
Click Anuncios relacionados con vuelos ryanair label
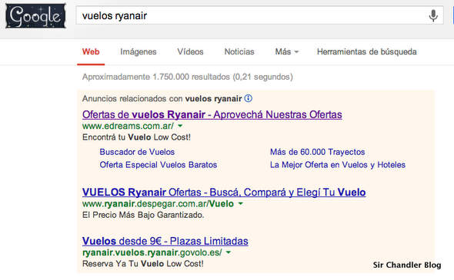(x=162, y=99)
